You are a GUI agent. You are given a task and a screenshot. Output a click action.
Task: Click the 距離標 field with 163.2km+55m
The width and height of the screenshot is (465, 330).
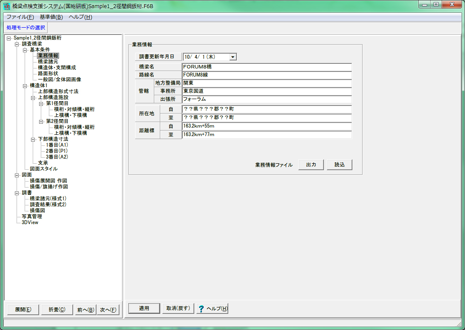pyautogui.click(x=267, y=126)
